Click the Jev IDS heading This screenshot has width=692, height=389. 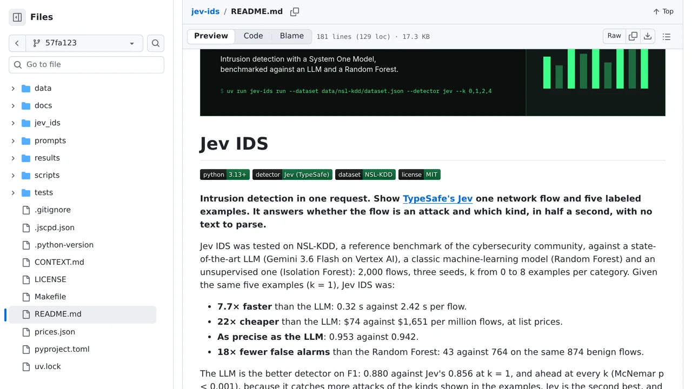click(234, 144)
